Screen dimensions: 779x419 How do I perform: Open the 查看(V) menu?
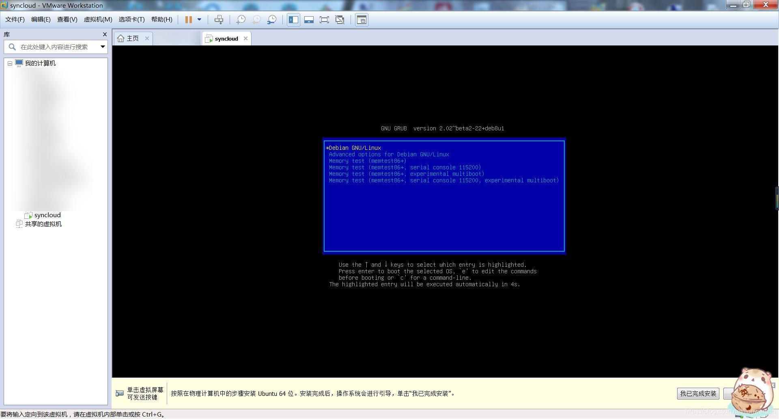click(x=67, y=19)
